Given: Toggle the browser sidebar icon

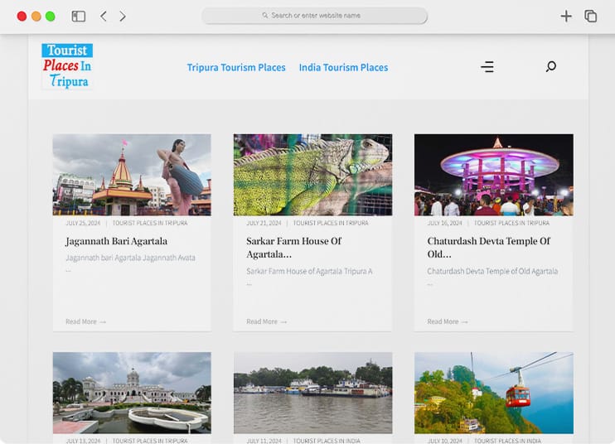Looking at the screenshot, I should (79, 16).
